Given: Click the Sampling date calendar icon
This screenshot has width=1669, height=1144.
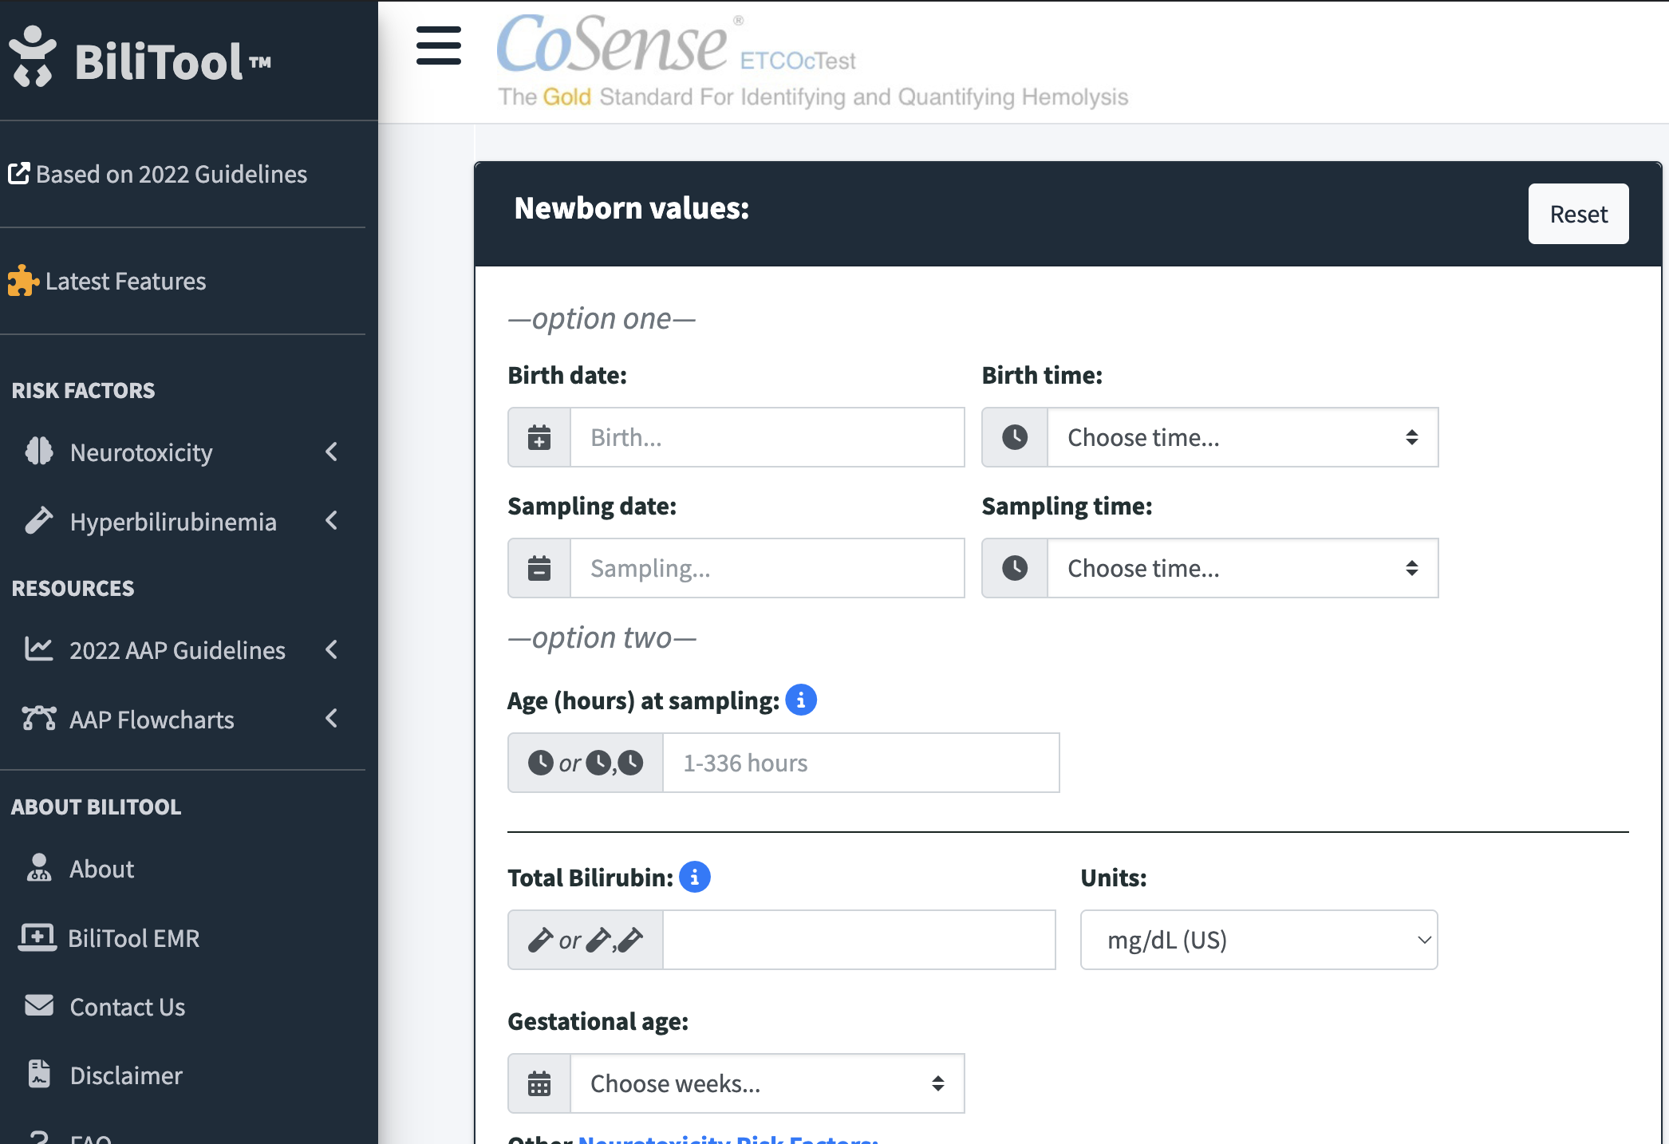Looking at the screenshot, I should [539, 568].
